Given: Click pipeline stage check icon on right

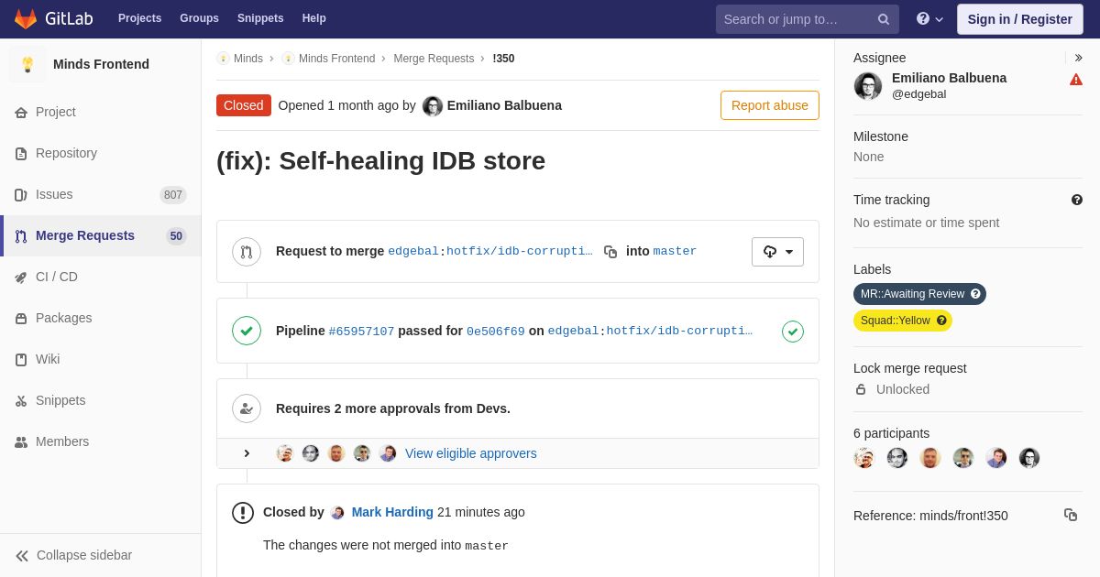Looking at the screenshot, I should coord(793,332).
